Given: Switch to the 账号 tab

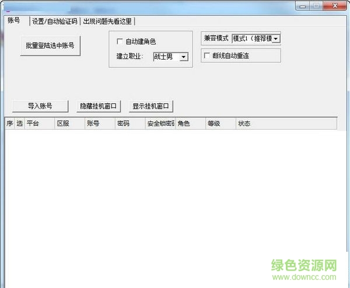Looking at the screenshot, I should tap(16, 20).
